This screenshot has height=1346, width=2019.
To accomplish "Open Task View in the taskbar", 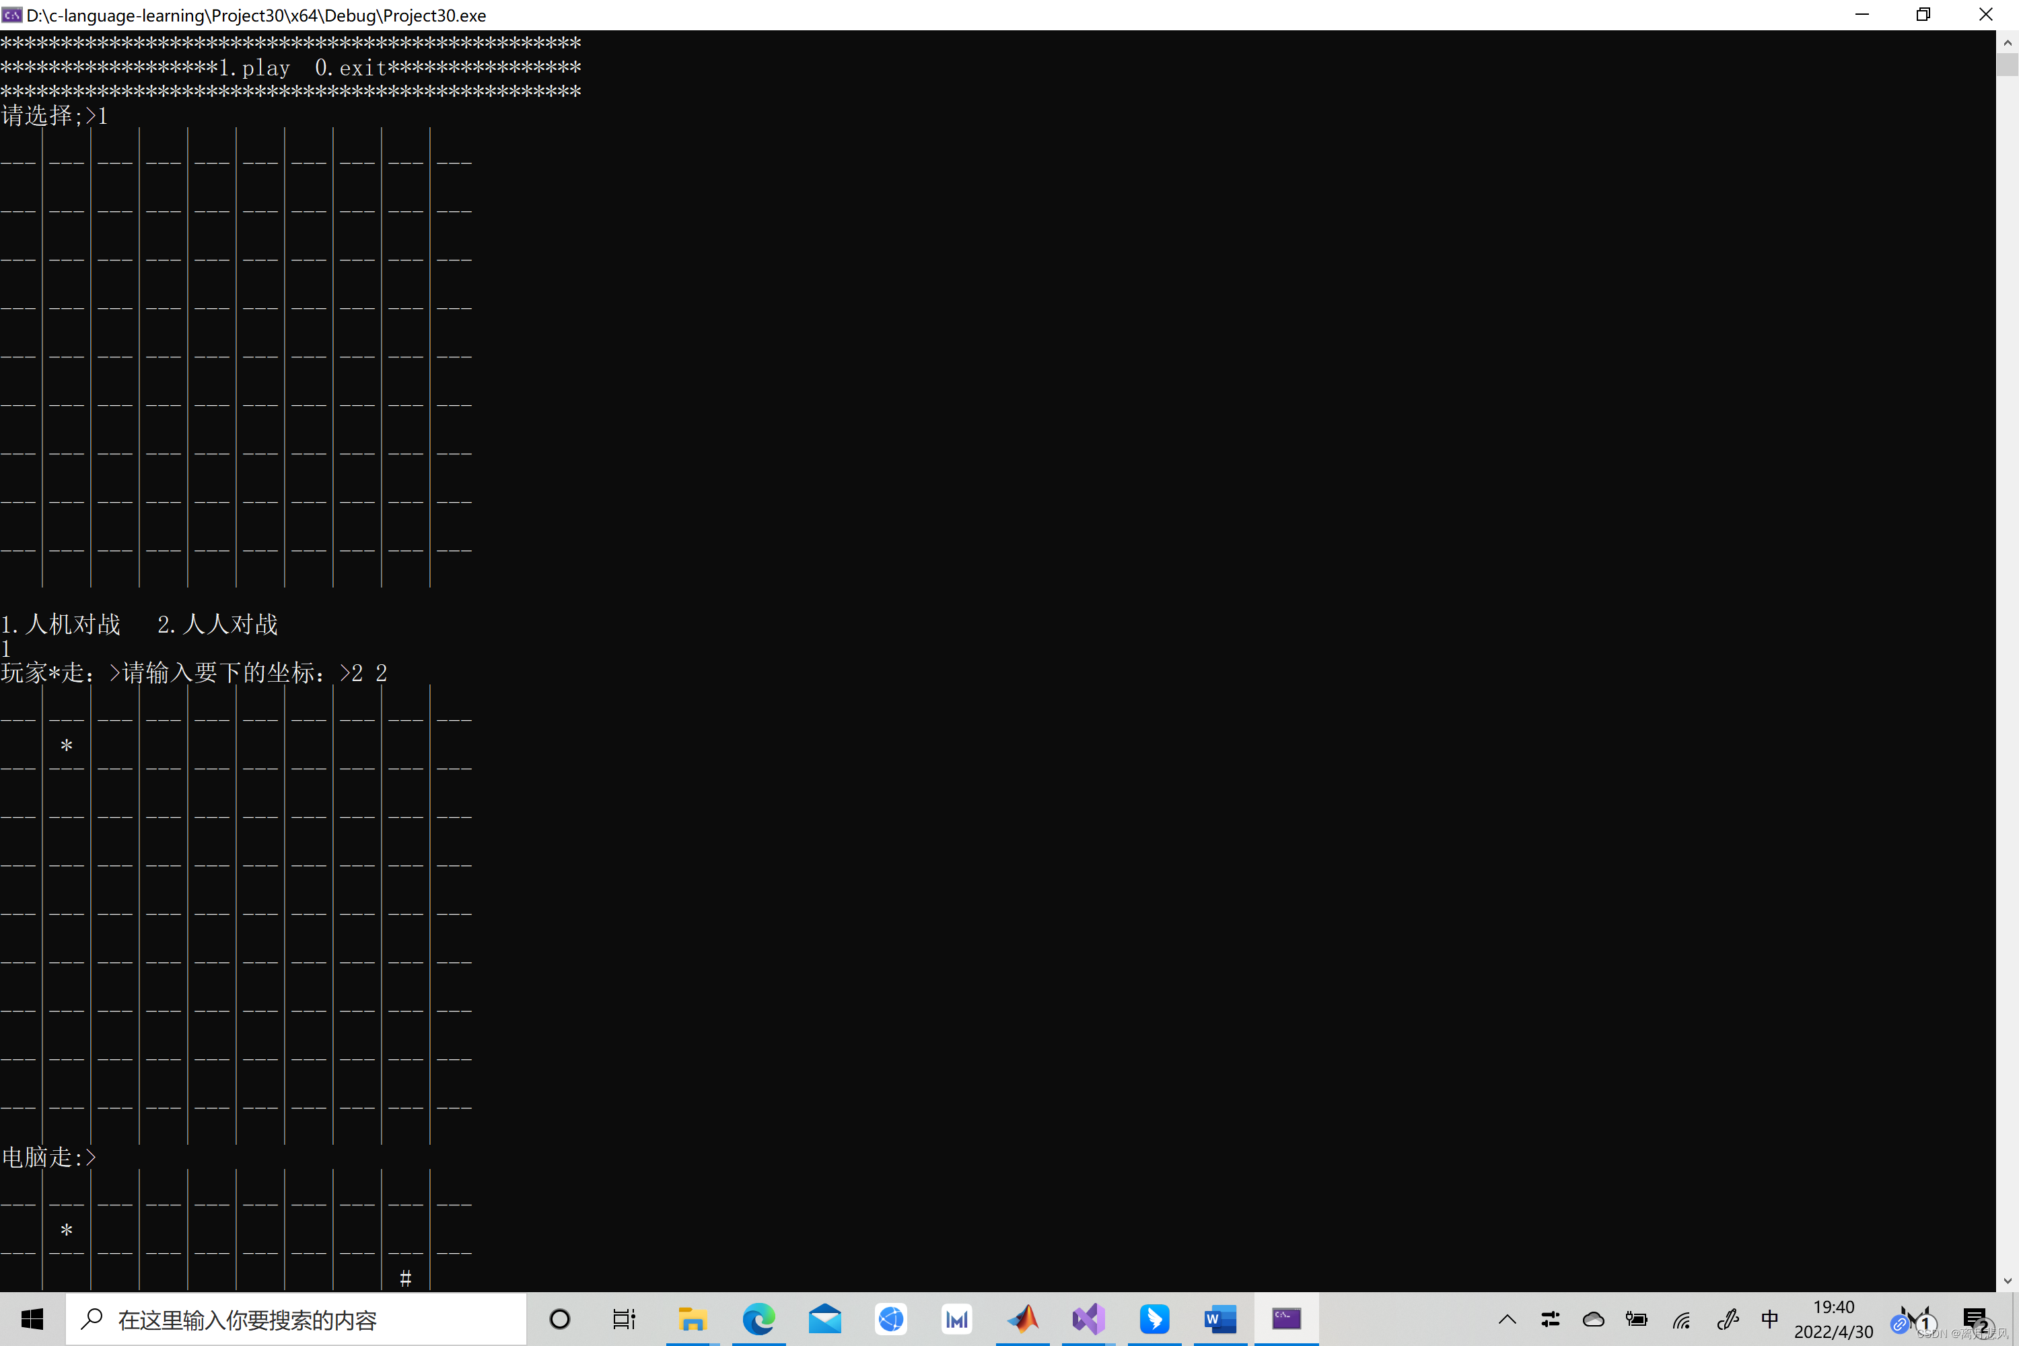I will [x=624, y=1319].
